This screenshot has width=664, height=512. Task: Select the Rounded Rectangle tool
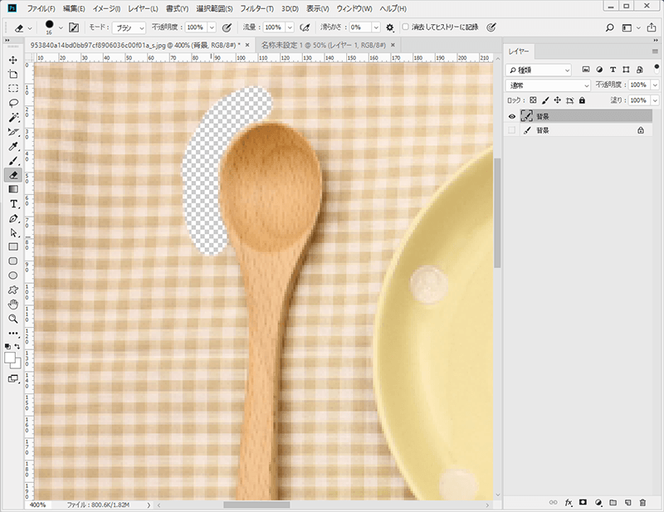point(13,261)
